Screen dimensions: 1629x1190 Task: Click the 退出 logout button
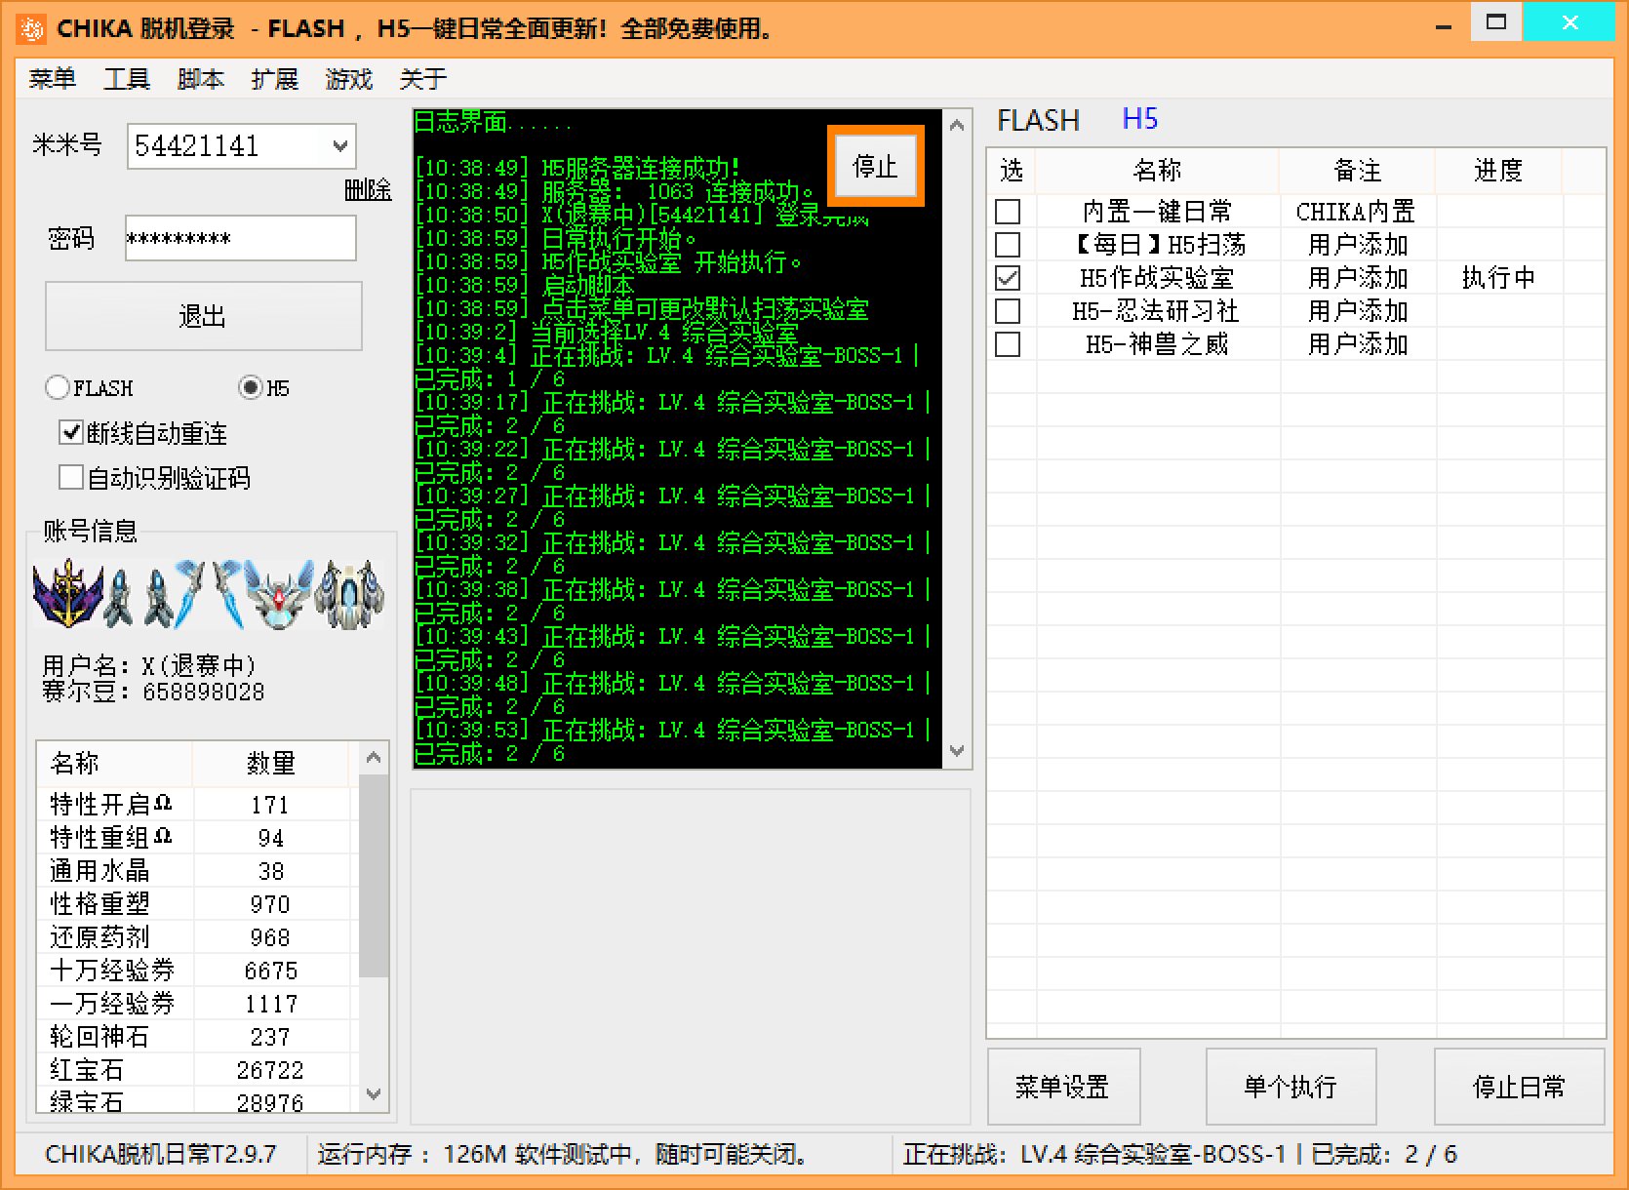[x=203, y=316]
